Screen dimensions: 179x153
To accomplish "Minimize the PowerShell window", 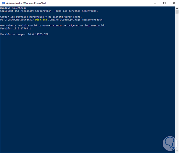I will tap(155, 3).
